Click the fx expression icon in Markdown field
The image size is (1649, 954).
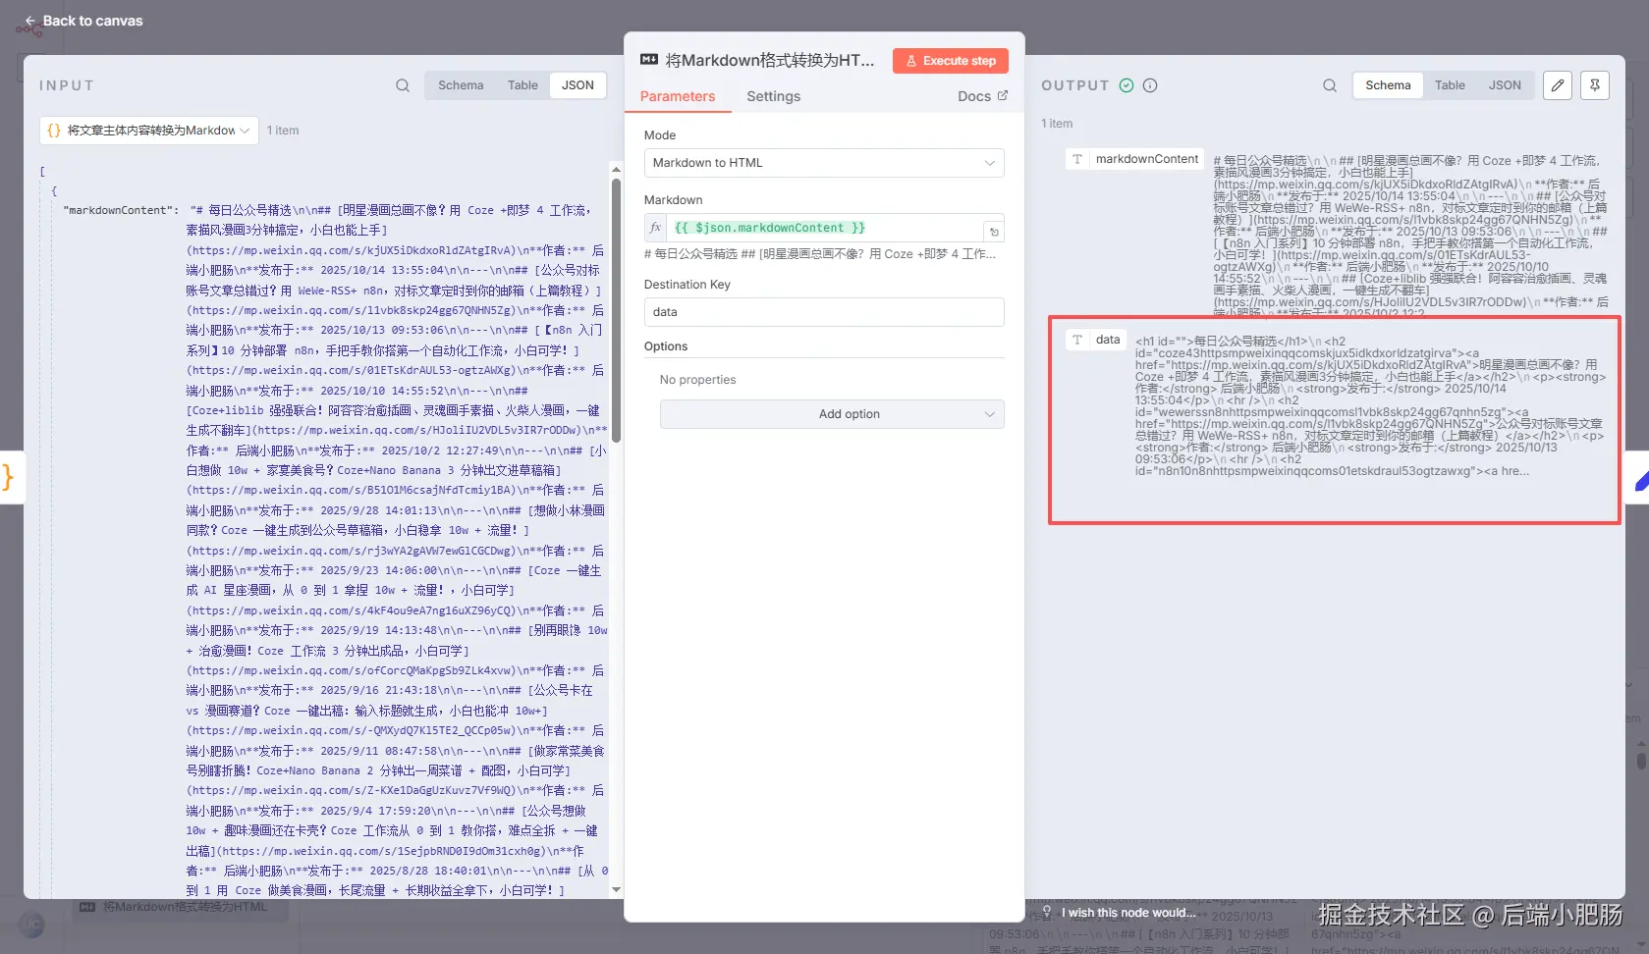[x=656, y=228]
